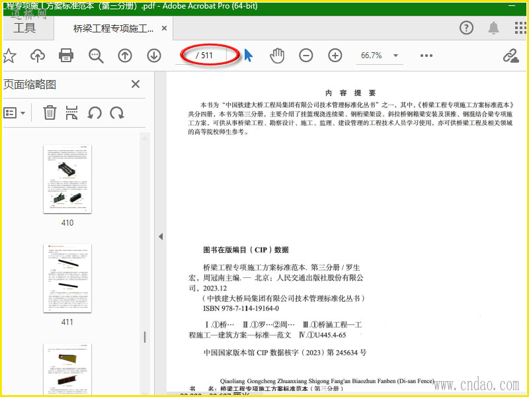Go to the previous page
Viewport: 529px width, 397px height.
click(125, 56)
